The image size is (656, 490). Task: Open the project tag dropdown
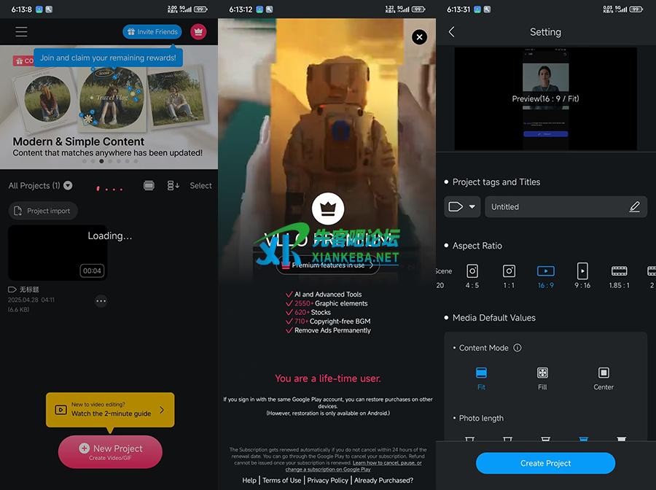point(462,207)
